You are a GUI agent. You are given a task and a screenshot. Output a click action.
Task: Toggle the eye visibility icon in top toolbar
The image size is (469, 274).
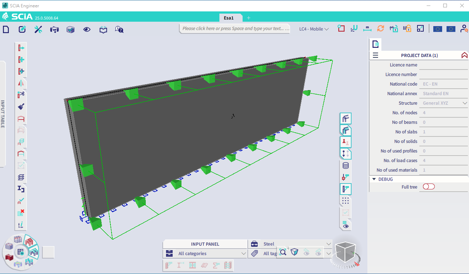[87, 29]
